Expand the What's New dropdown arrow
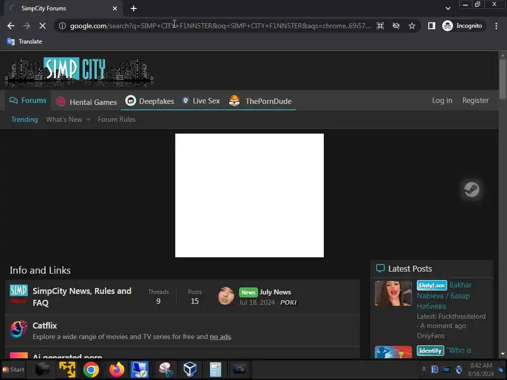507x380 pixels. point(88,120)
